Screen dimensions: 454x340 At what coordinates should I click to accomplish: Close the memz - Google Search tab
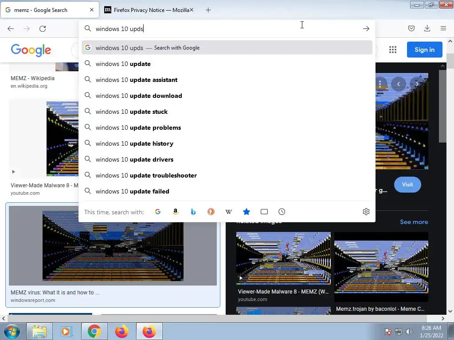(92, 10)
